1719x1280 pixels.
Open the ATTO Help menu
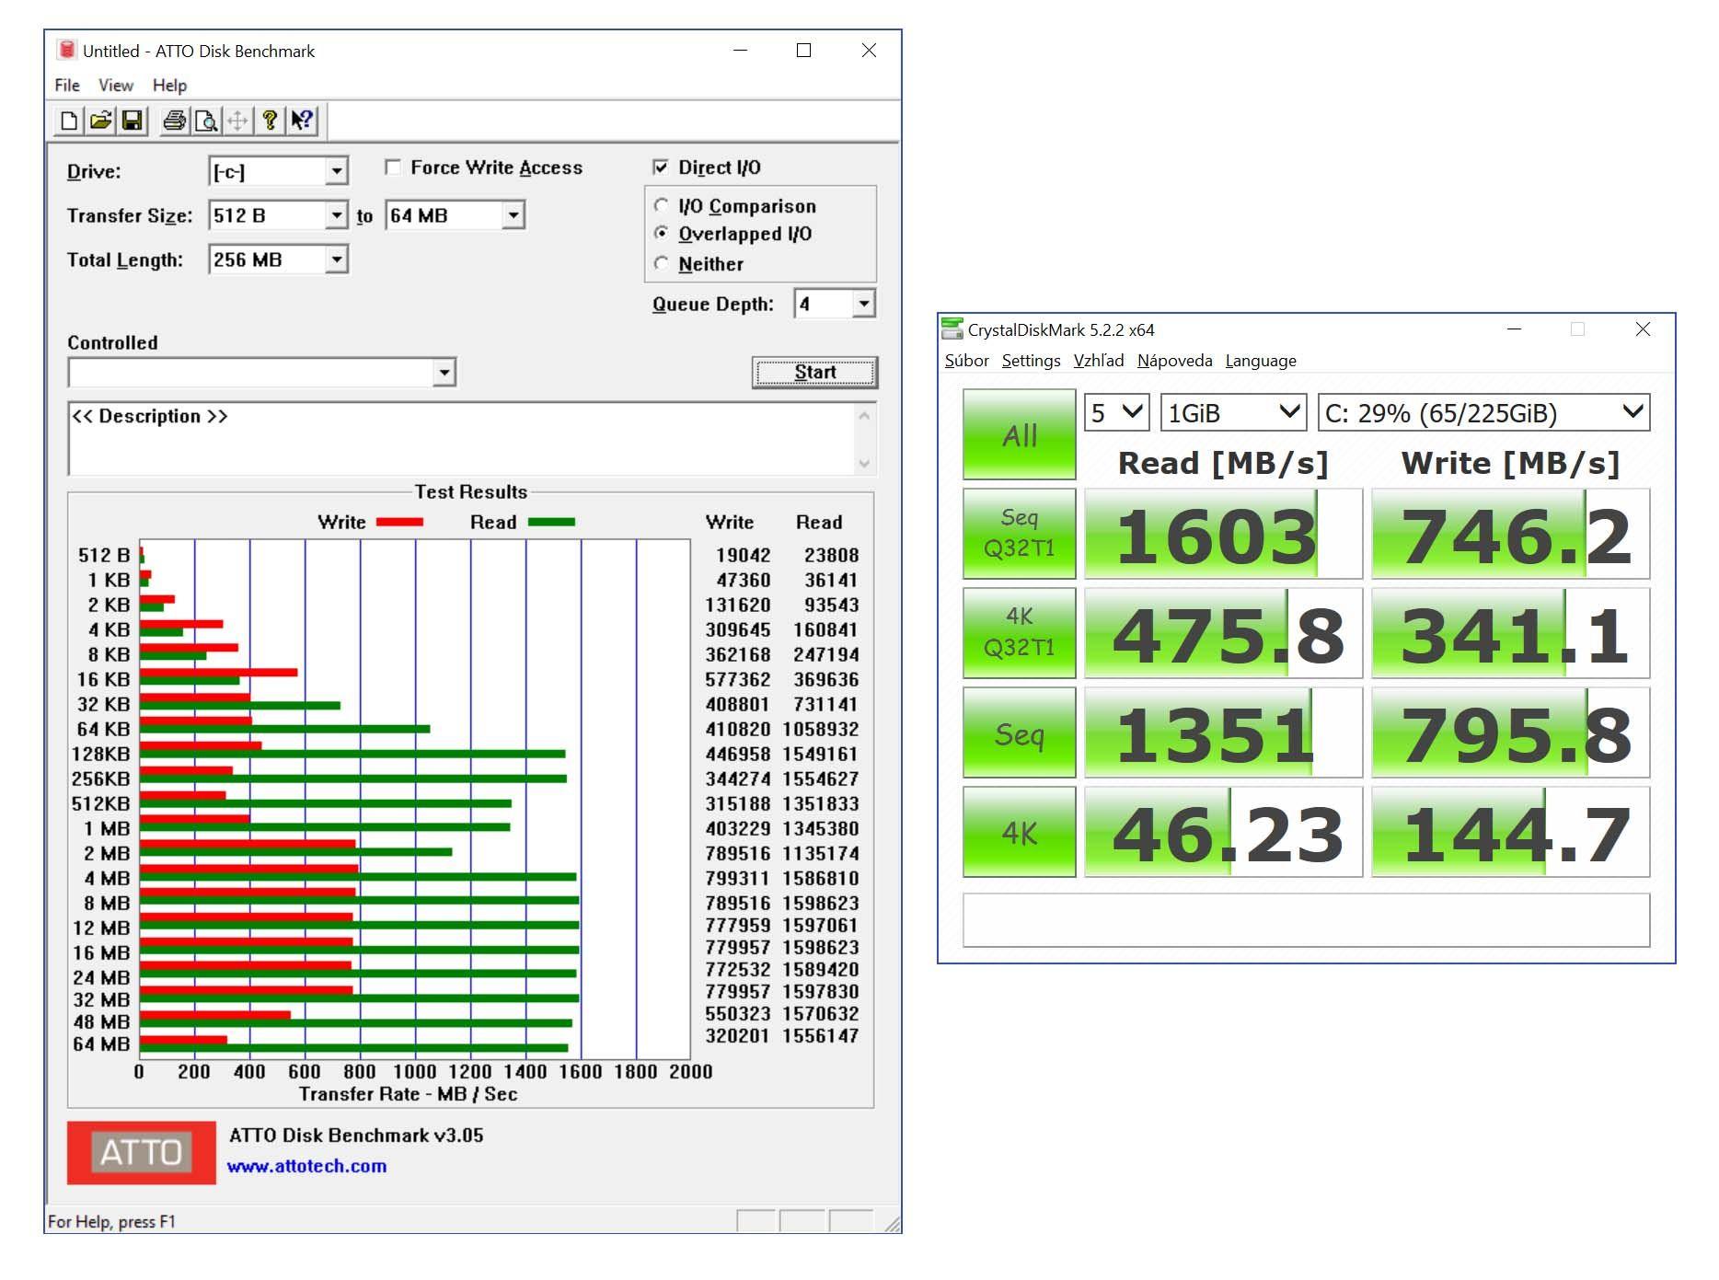click(x=169, y=85)
